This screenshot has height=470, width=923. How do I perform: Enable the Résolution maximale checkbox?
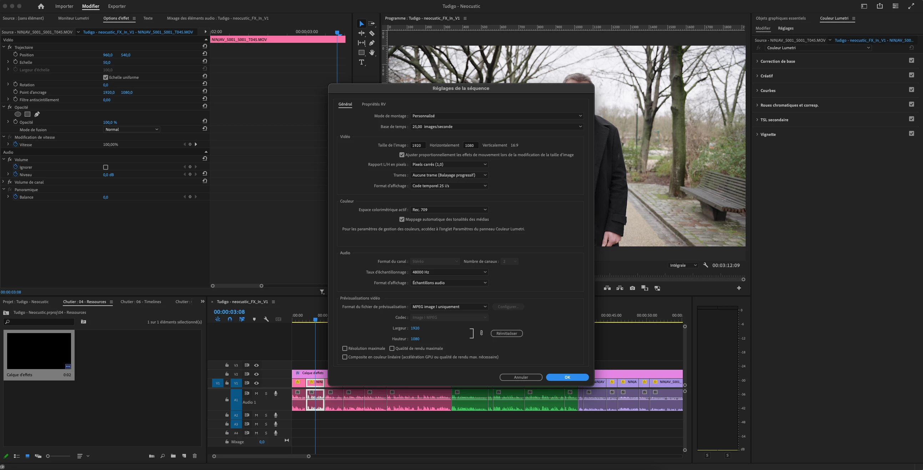tap(345, 348)
